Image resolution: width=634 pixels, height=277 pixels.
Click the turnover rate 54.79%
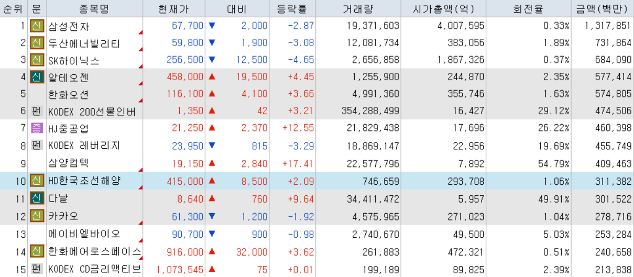pos(554,163)
